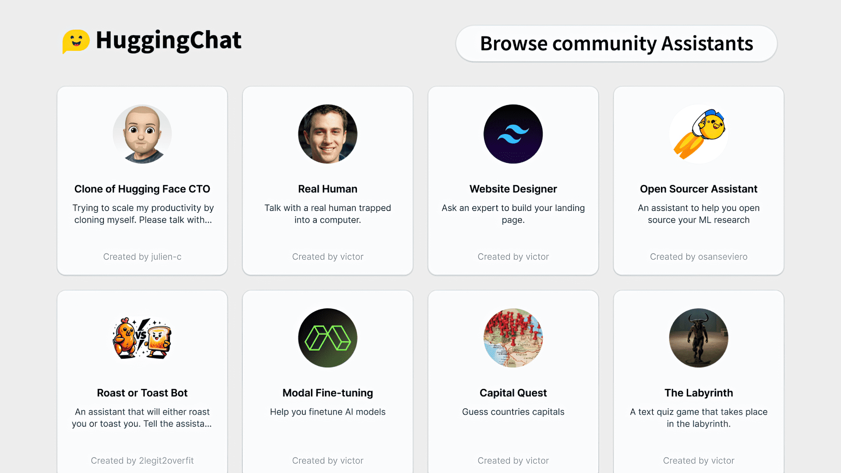Image resolution: width=841 pixels, height=473 pixels.
Task: Click the Open Sourcer Assistant rocket icon
Action: click(699, 134)
